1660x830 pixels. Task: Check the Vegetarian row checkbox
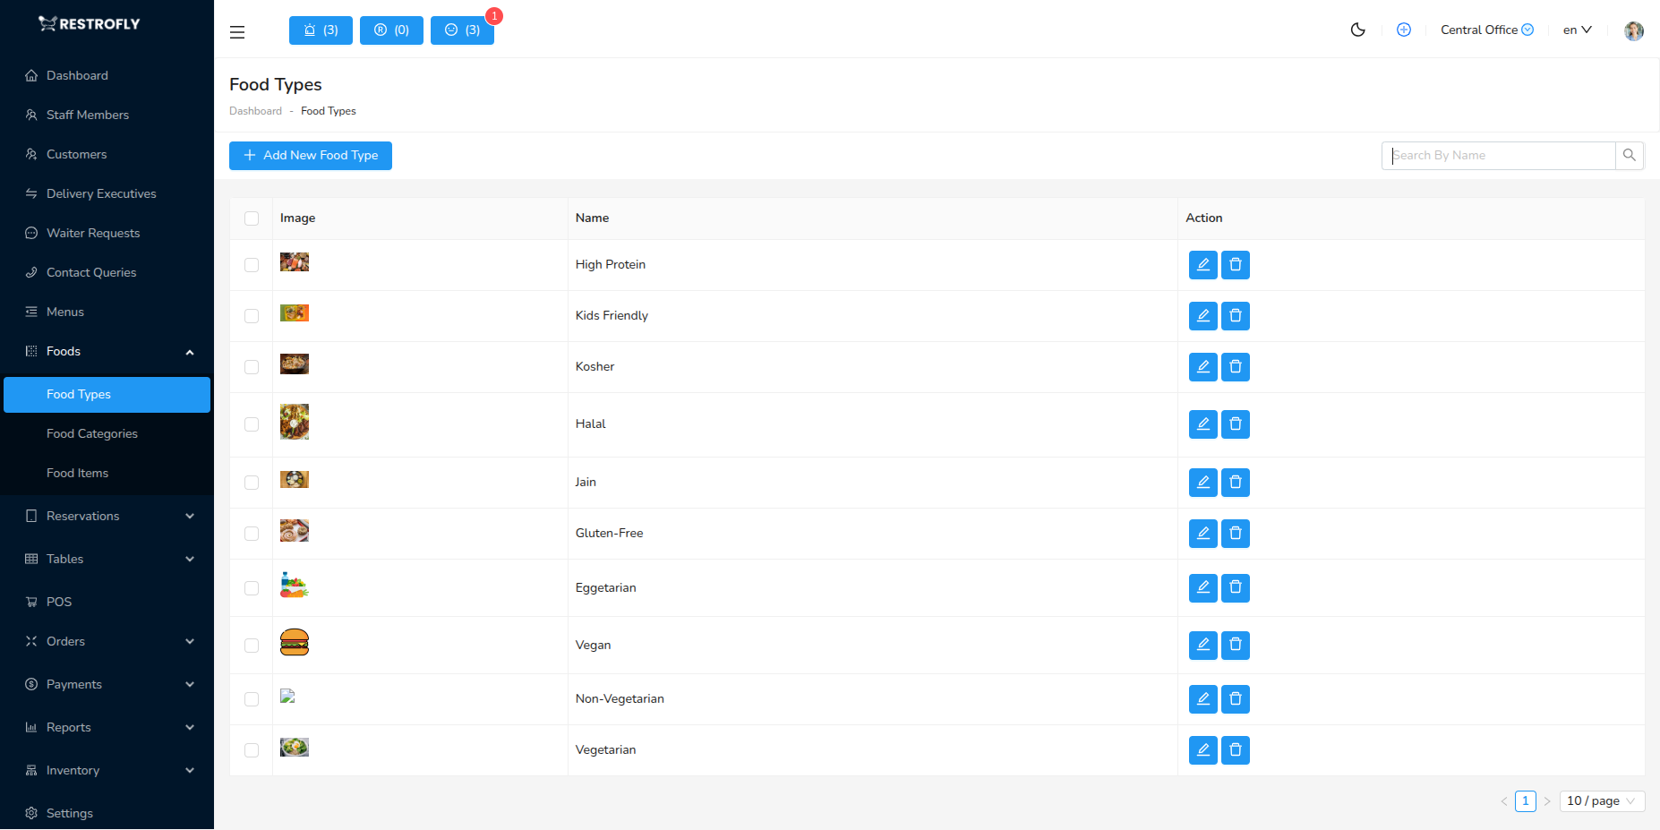[252, 750]
